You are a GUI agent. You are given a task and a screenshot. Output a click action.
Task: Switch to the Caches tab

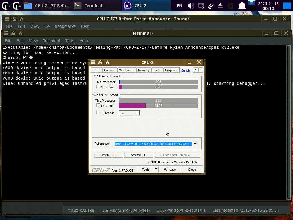point(109,70)
